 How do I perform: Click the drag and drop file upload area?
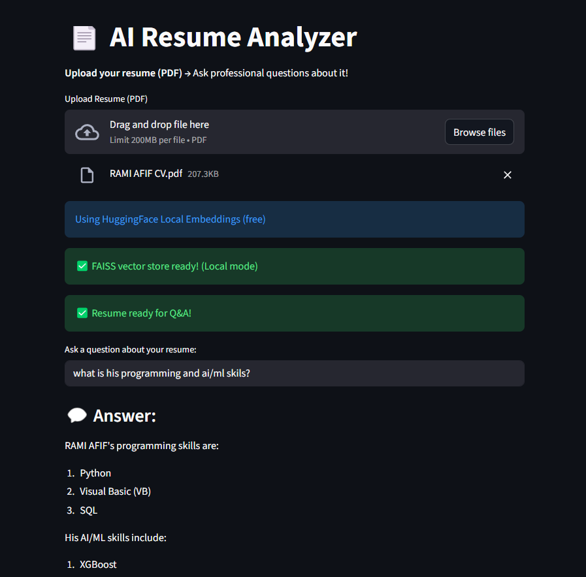pyautogui.click(x=295, y=132)
